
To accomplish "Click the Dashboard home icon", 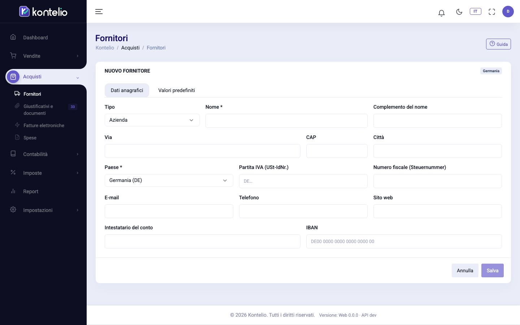I will (x=13, y=37).
